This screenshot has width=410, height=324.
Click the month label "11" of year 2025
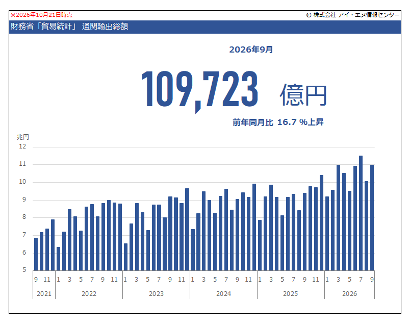click(x=316, y=280)
